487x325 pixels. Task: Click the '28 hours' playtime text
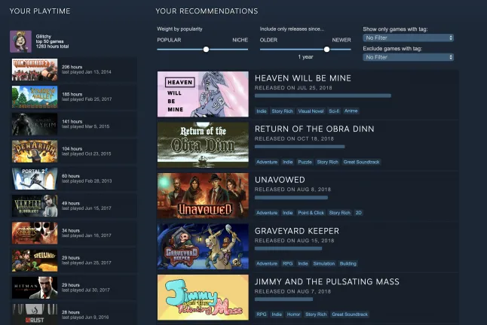71,312
